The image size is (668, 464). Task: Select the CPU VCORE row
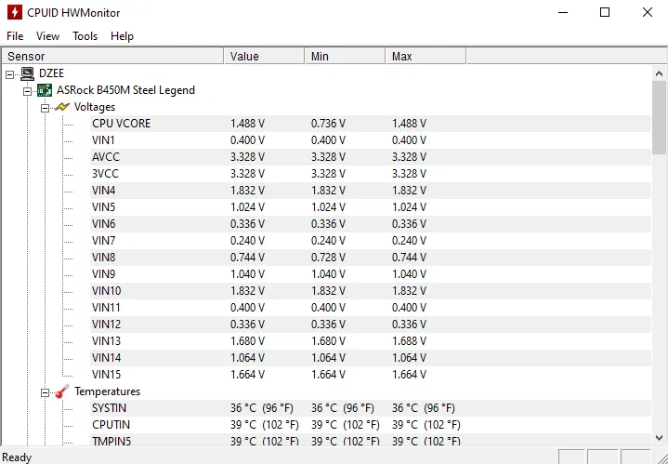click(x=371, y=124)
